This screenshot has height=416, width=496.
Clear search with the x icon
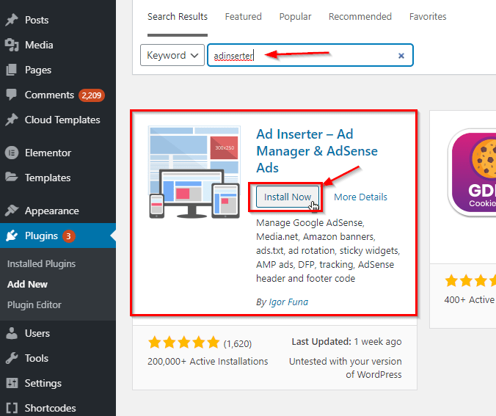pyautogui.click(x=401, y=56)
